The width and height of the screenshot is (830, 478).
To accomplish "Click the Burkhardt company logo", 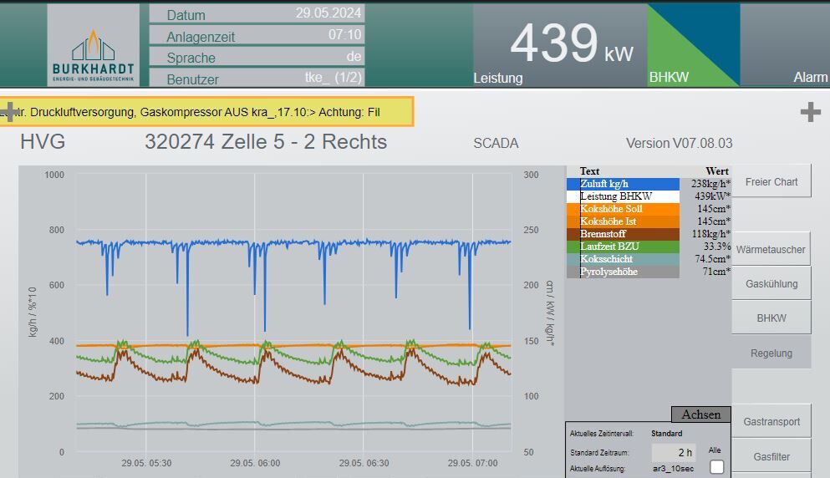I will tap(93, 45).
